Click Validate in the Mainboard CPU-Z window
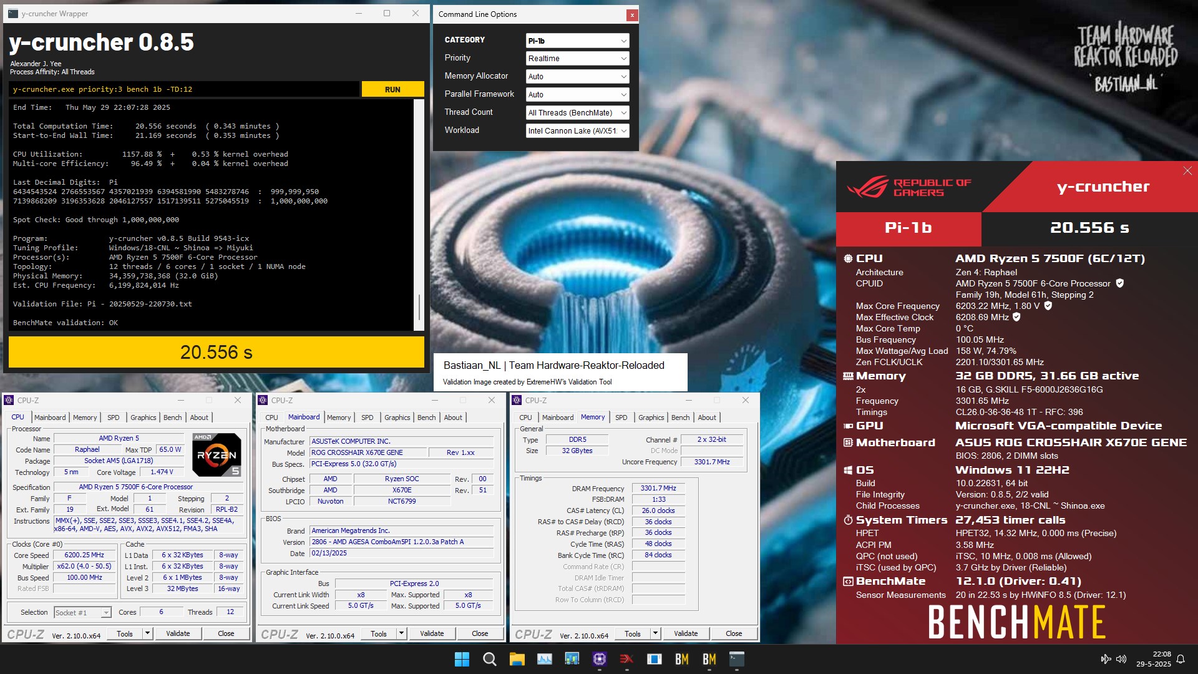 pyautogui.click(x=432, y=633)
